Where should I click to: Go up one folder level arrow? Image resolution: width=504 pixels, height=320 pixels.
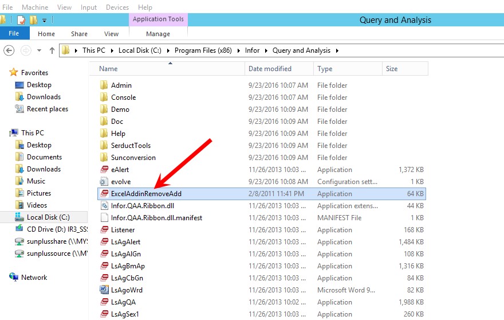click(52, 50)
